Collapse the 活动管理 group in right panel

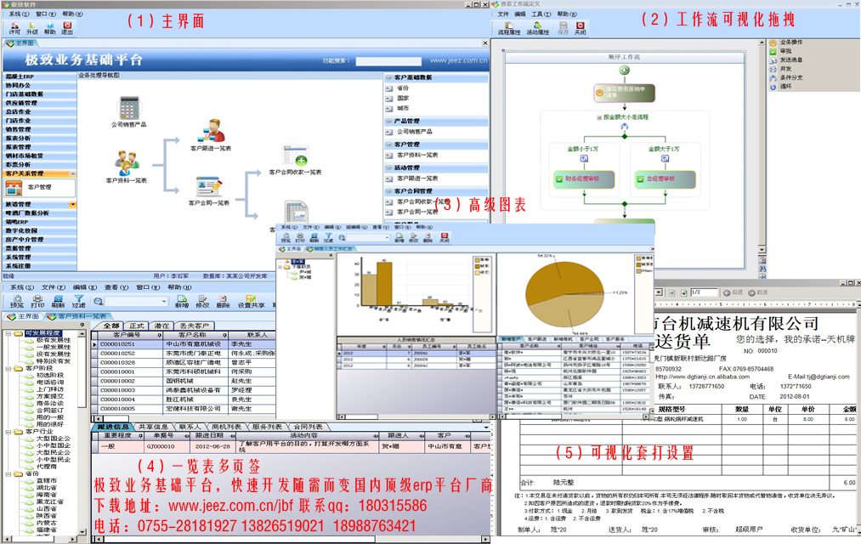click(x=388, y=167)
